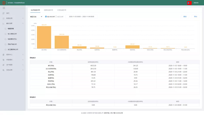Click the 告警通知 alarm notification icon
This screenshot has width=204, height=115.
pos(3,60)
